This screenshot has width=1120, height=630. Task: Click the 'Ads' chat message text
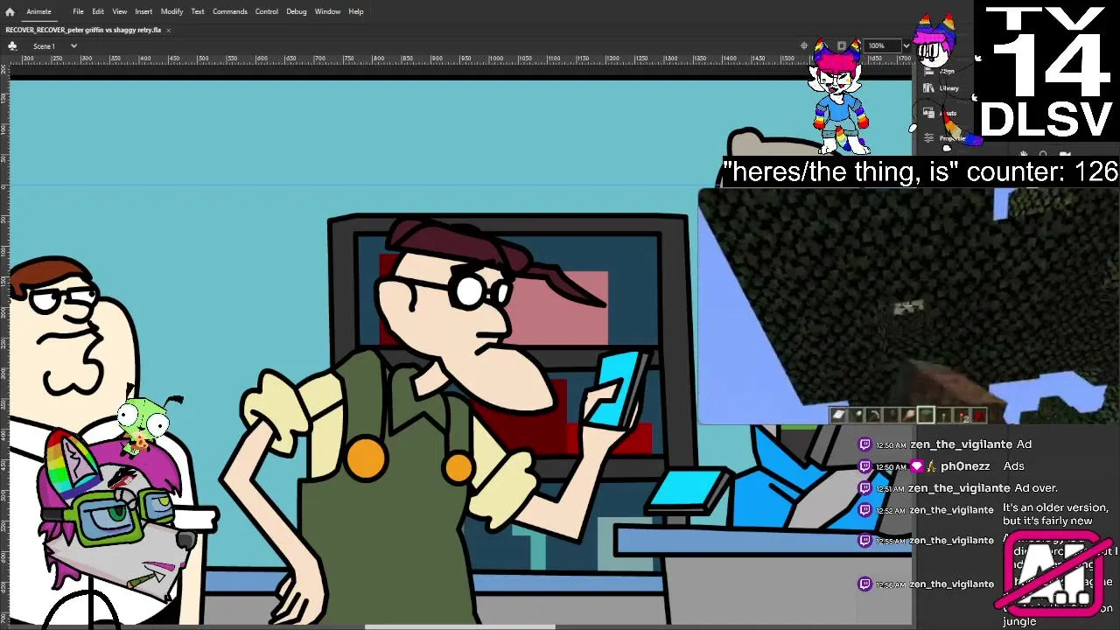pyautogui.click(x=1013, y=466)
